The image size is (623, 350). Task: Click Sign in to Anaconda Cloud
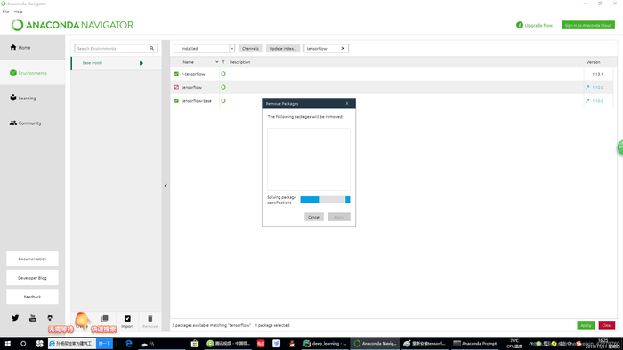pos(588,25)
